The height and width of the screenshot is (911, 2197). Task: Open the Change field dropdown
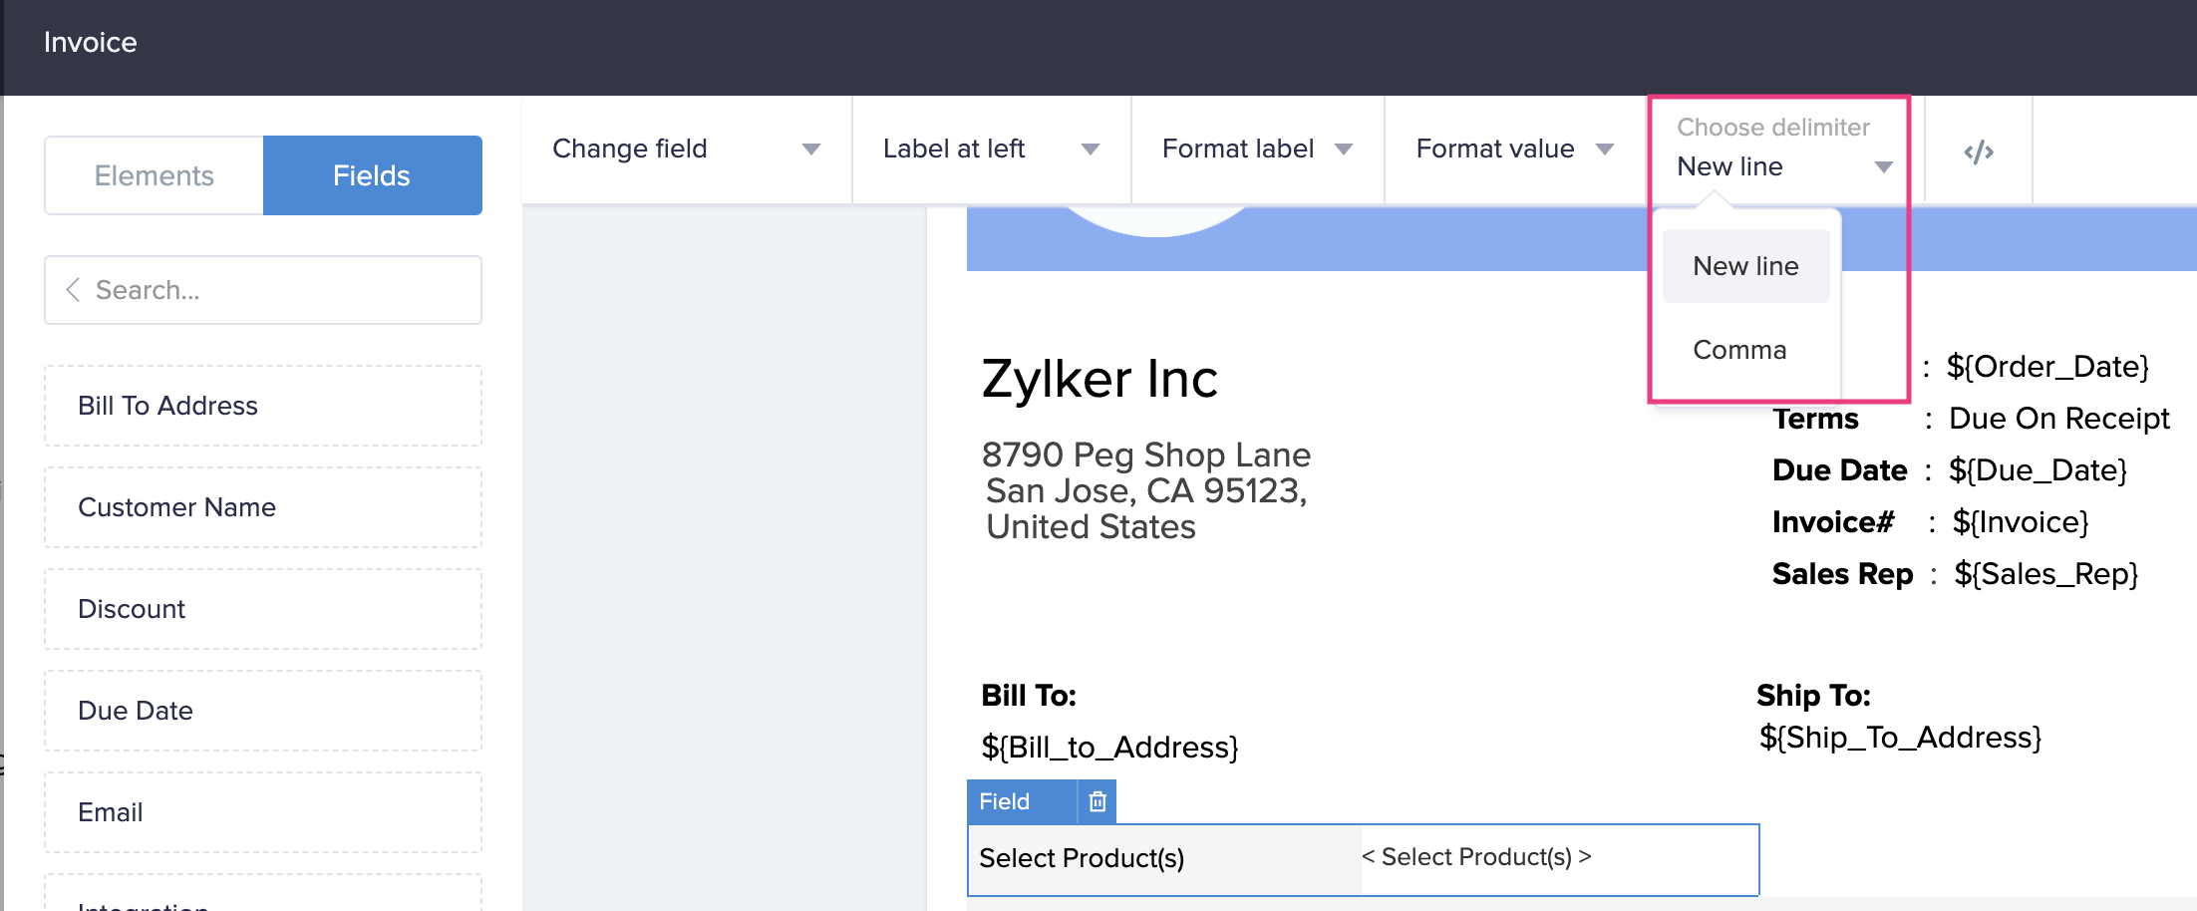pos(686,150)
